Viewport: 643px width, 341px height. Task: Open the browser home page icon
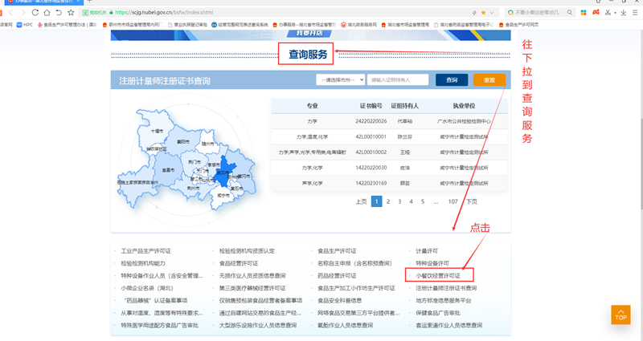tap(47, 13)
